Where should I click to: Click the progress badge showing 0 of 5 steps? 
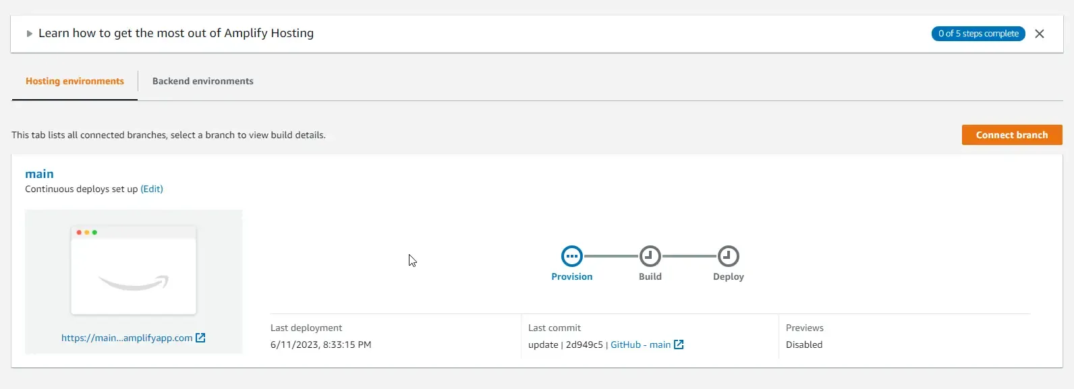(x=978, y=33)
